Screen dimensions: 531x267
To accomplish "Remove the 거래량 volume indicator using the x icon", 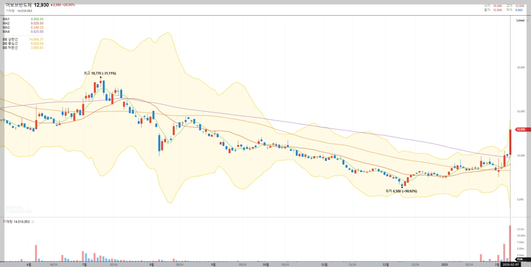I will point(33,222).
